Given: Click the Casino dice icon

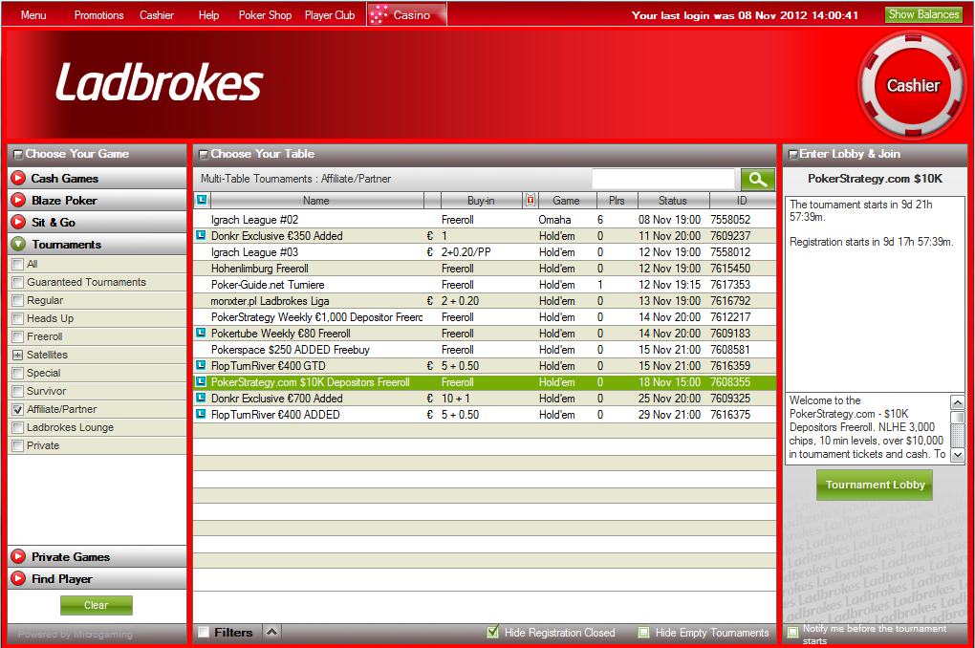Looking at the screenshot, I should pyautogui.click(x=379, y=14).
